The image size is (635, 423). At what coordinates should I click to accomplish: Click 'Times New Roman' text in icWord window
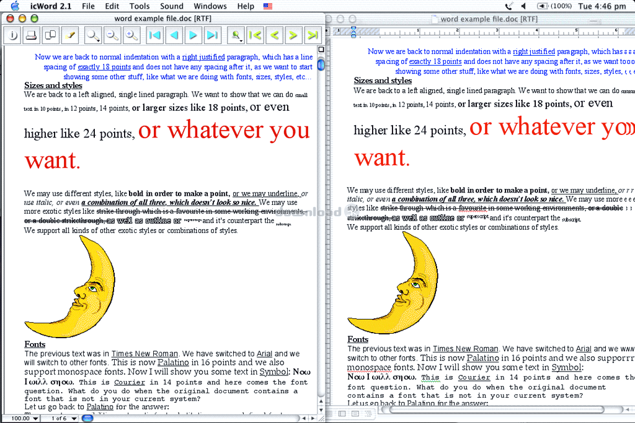pyautogui.click(x=144, y=354)
